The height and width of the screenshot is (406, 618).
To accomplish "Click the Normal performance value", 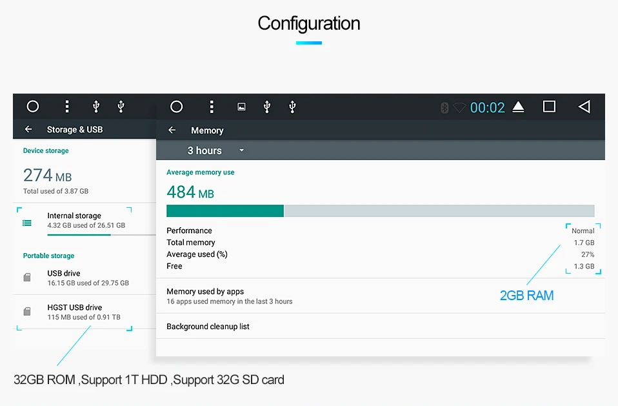I will coord(583,231).
